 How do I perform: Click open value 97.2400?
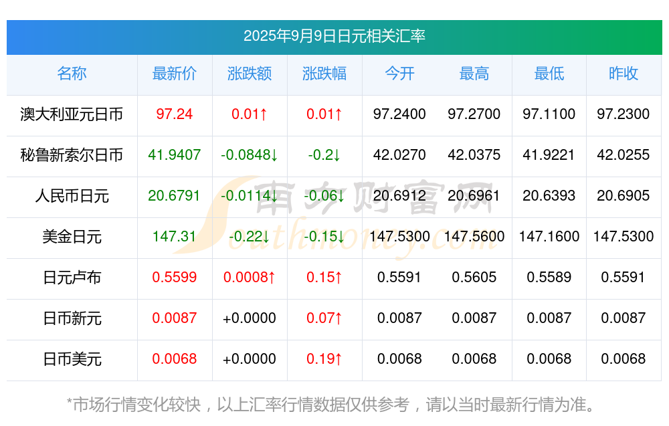(x=399, y=114)
